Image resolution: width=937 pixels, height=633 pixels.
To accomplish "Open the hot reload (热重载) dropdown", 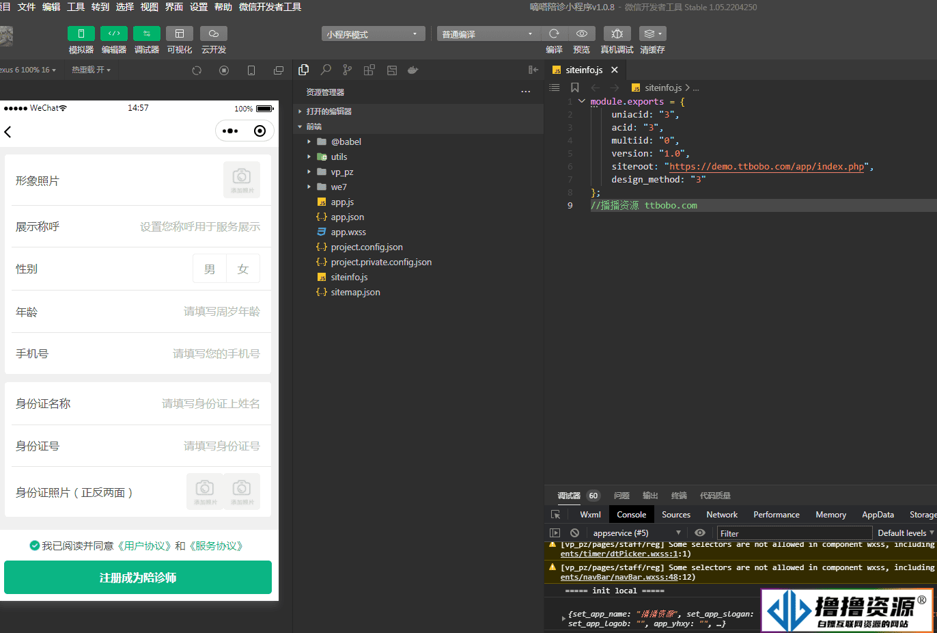I will pos(91,70).
